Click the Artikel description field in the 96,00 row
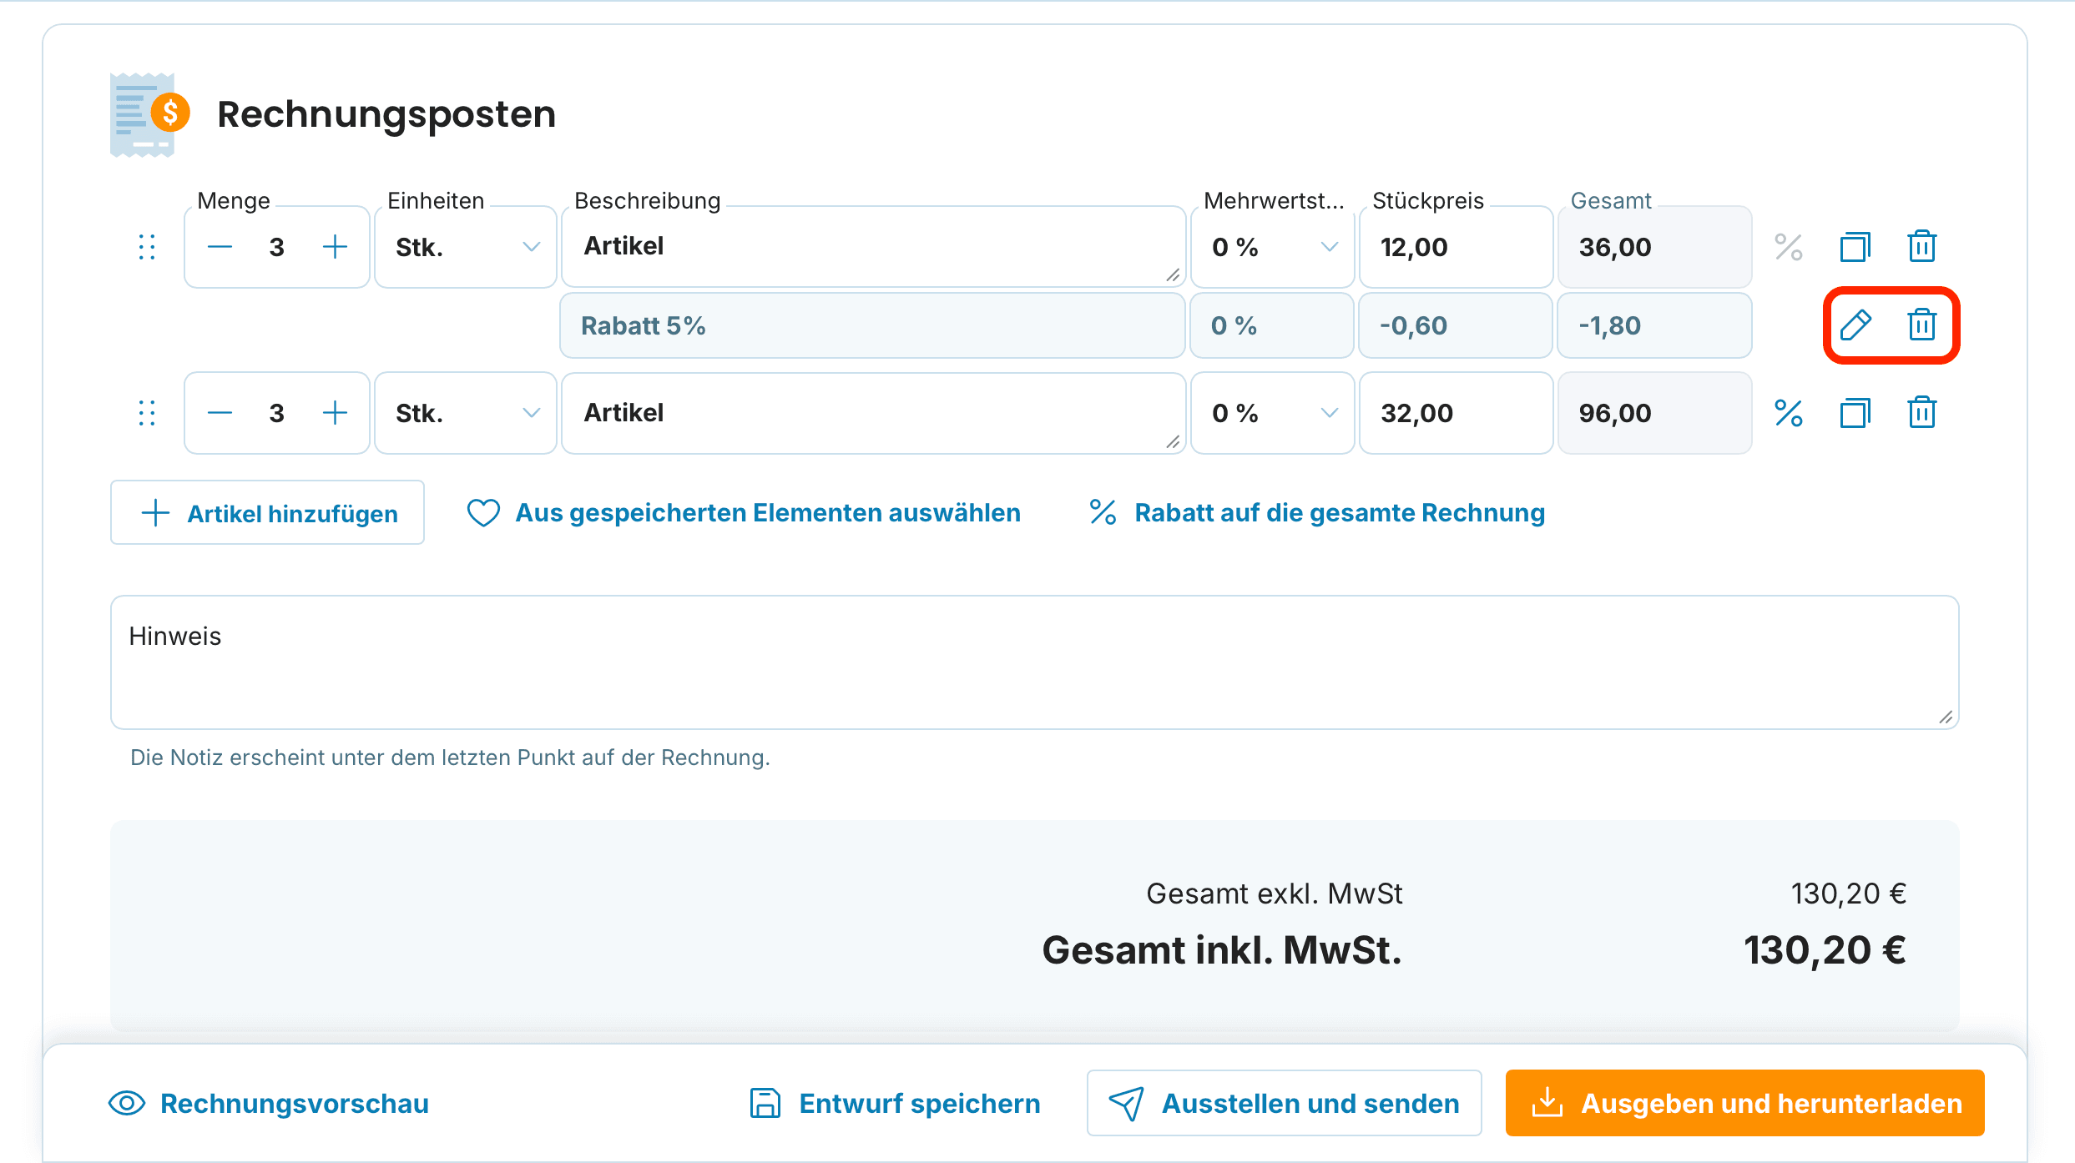 click(873, 413)
